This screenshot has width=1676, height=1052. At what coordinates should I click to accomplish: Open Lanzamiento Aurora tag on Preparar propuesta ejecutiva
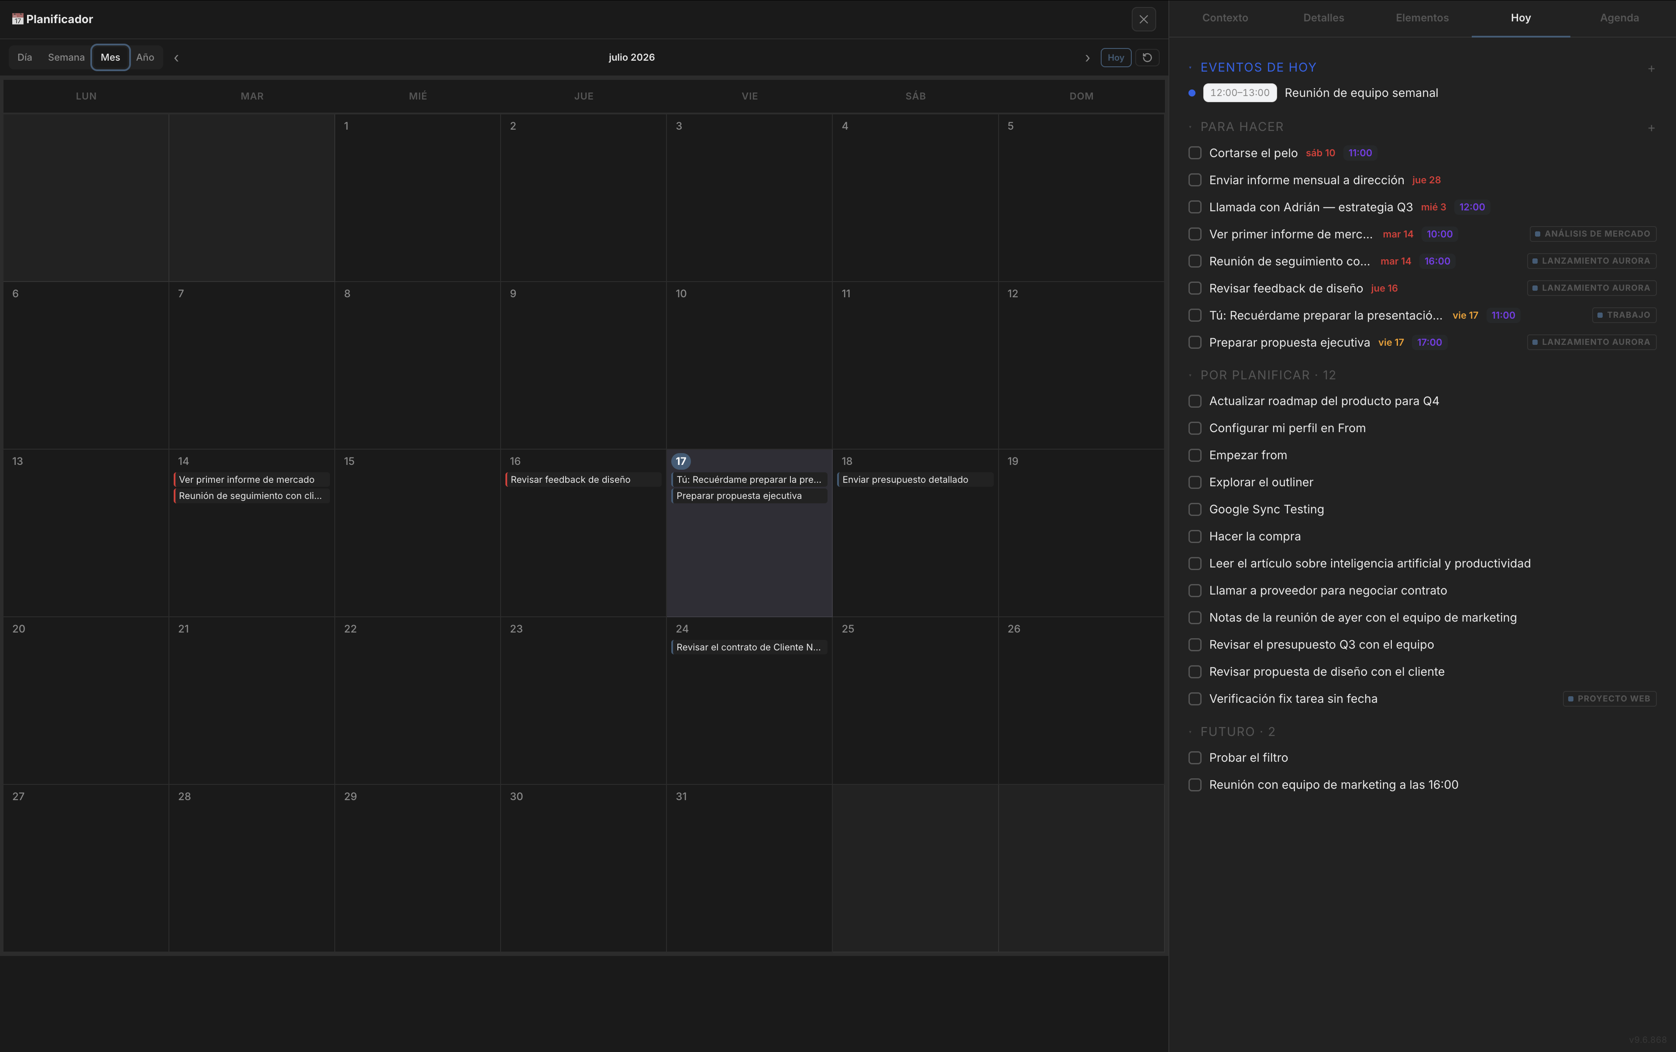pos(1591,342)
